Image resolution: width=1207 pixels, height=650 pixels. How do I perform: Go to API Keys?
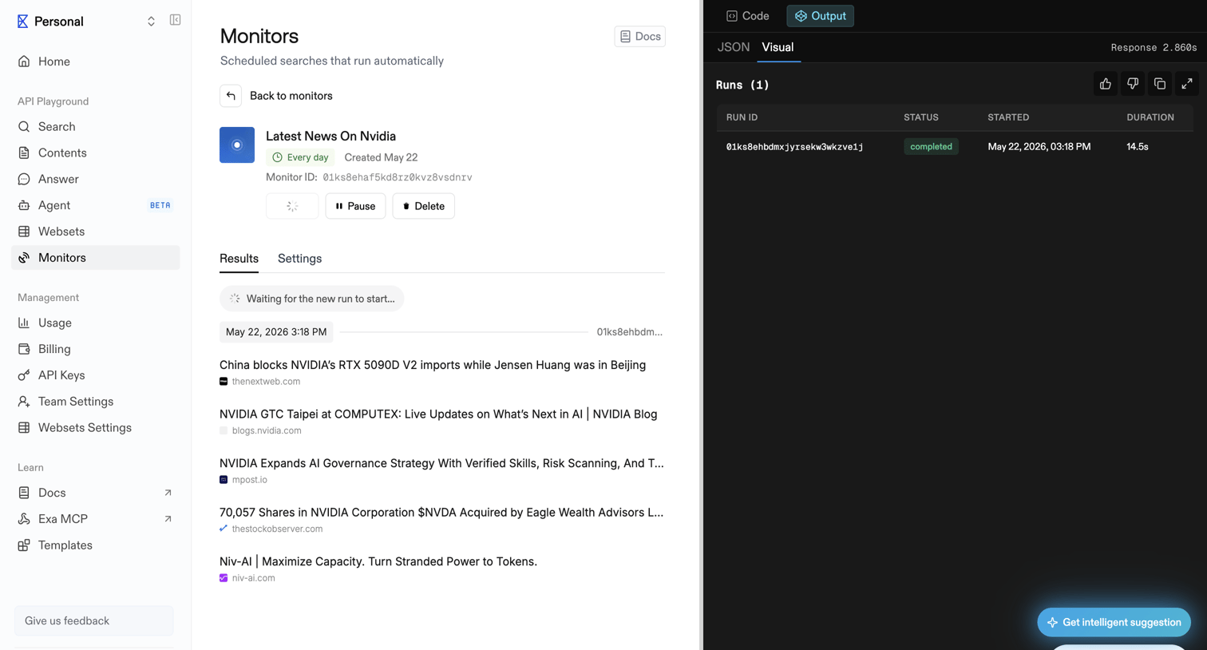point(96,375)
